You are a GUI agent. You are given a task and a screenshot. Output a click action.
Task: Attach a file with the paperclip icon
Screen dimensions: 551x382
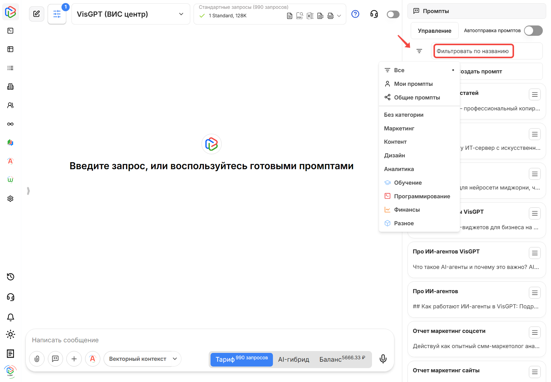pos(37,359)
